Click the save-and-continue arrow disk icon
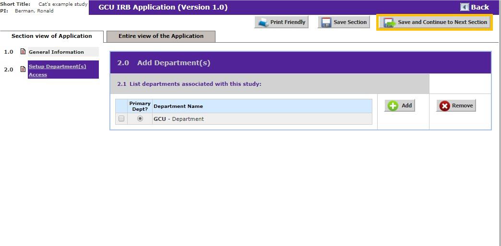 (390, 23)
